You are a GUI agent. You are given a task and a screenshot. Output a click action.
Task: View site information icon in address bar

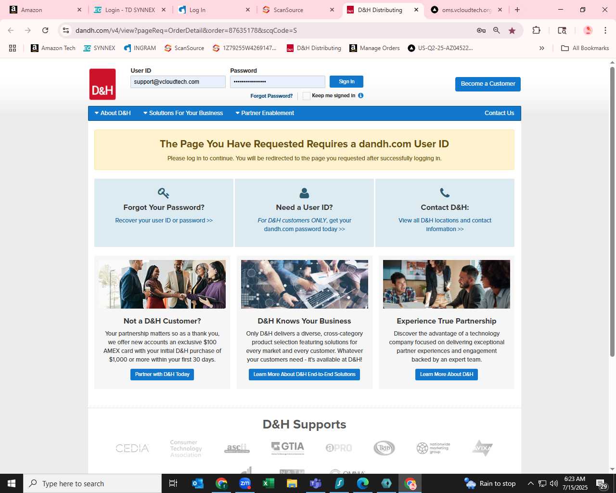[x=66, y=30]
